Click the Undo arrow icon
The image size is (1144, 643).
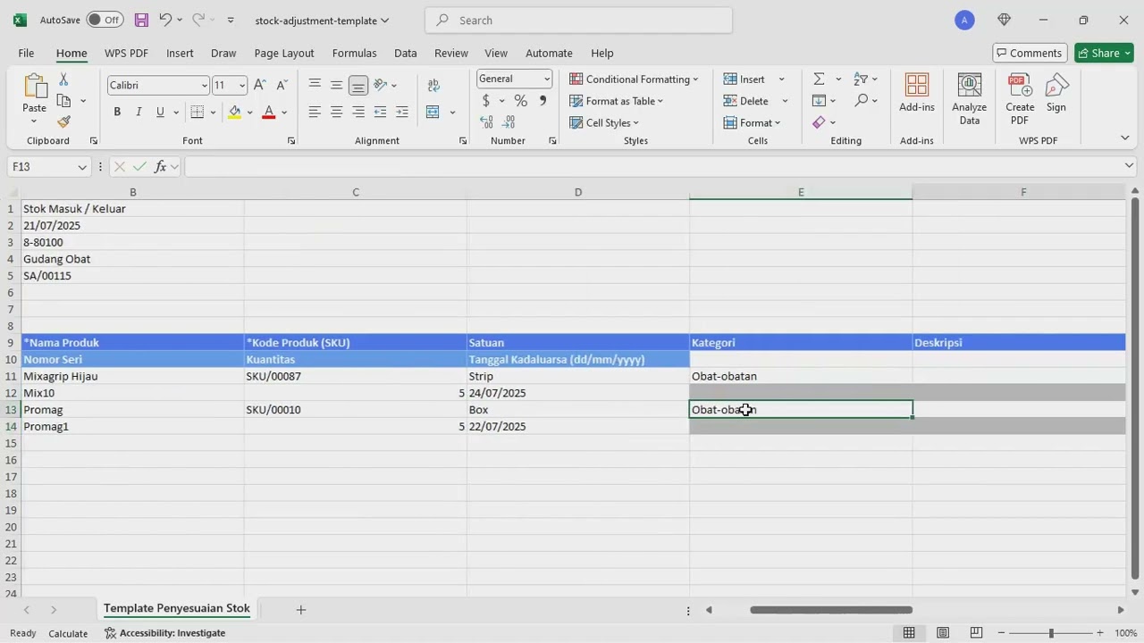tap(164, 20)
